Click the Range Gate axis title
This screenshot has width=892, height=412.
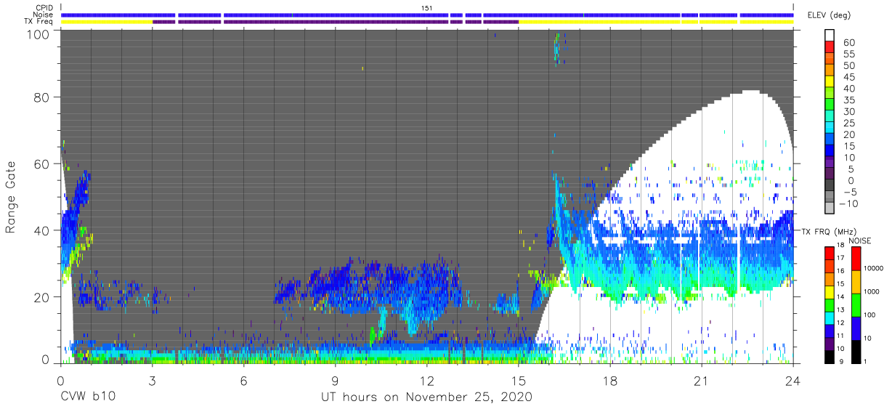11,196
